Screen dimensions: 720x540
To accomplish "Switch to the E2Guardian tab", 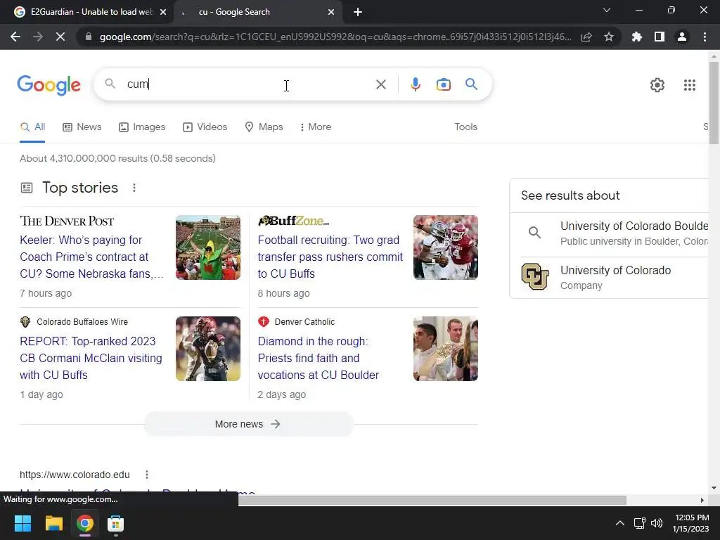I will (x=87, y=12).
